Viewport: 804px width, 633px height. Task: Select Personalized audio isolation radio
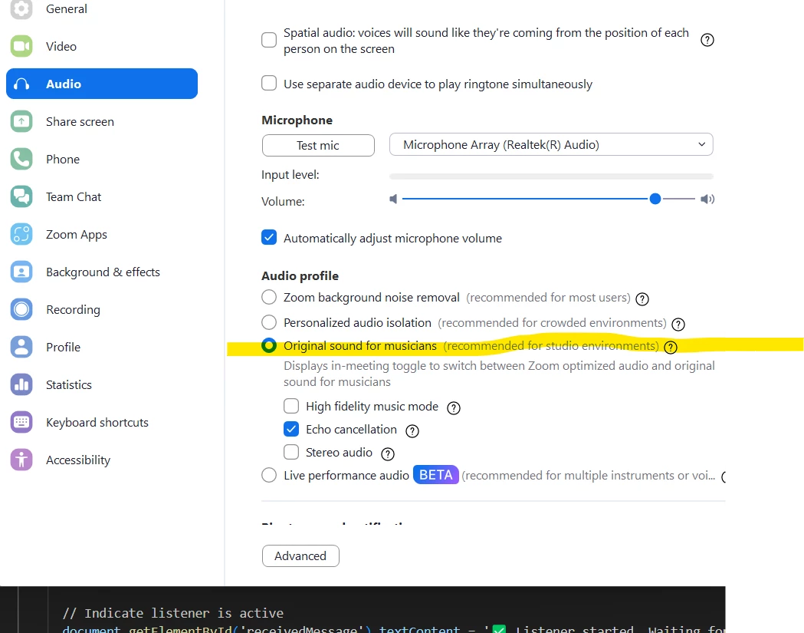[269, 322]
